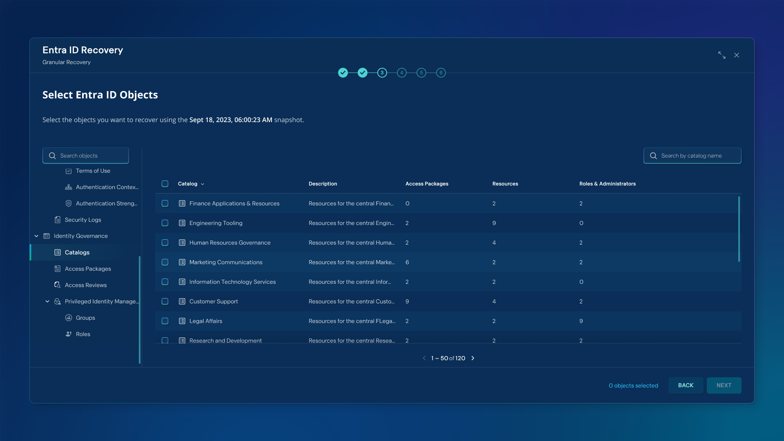The width and height of the screenshot is (784, 441).
Task: Click the catalog icon beside Human Resources Governance
Action: tap(182, 243)
